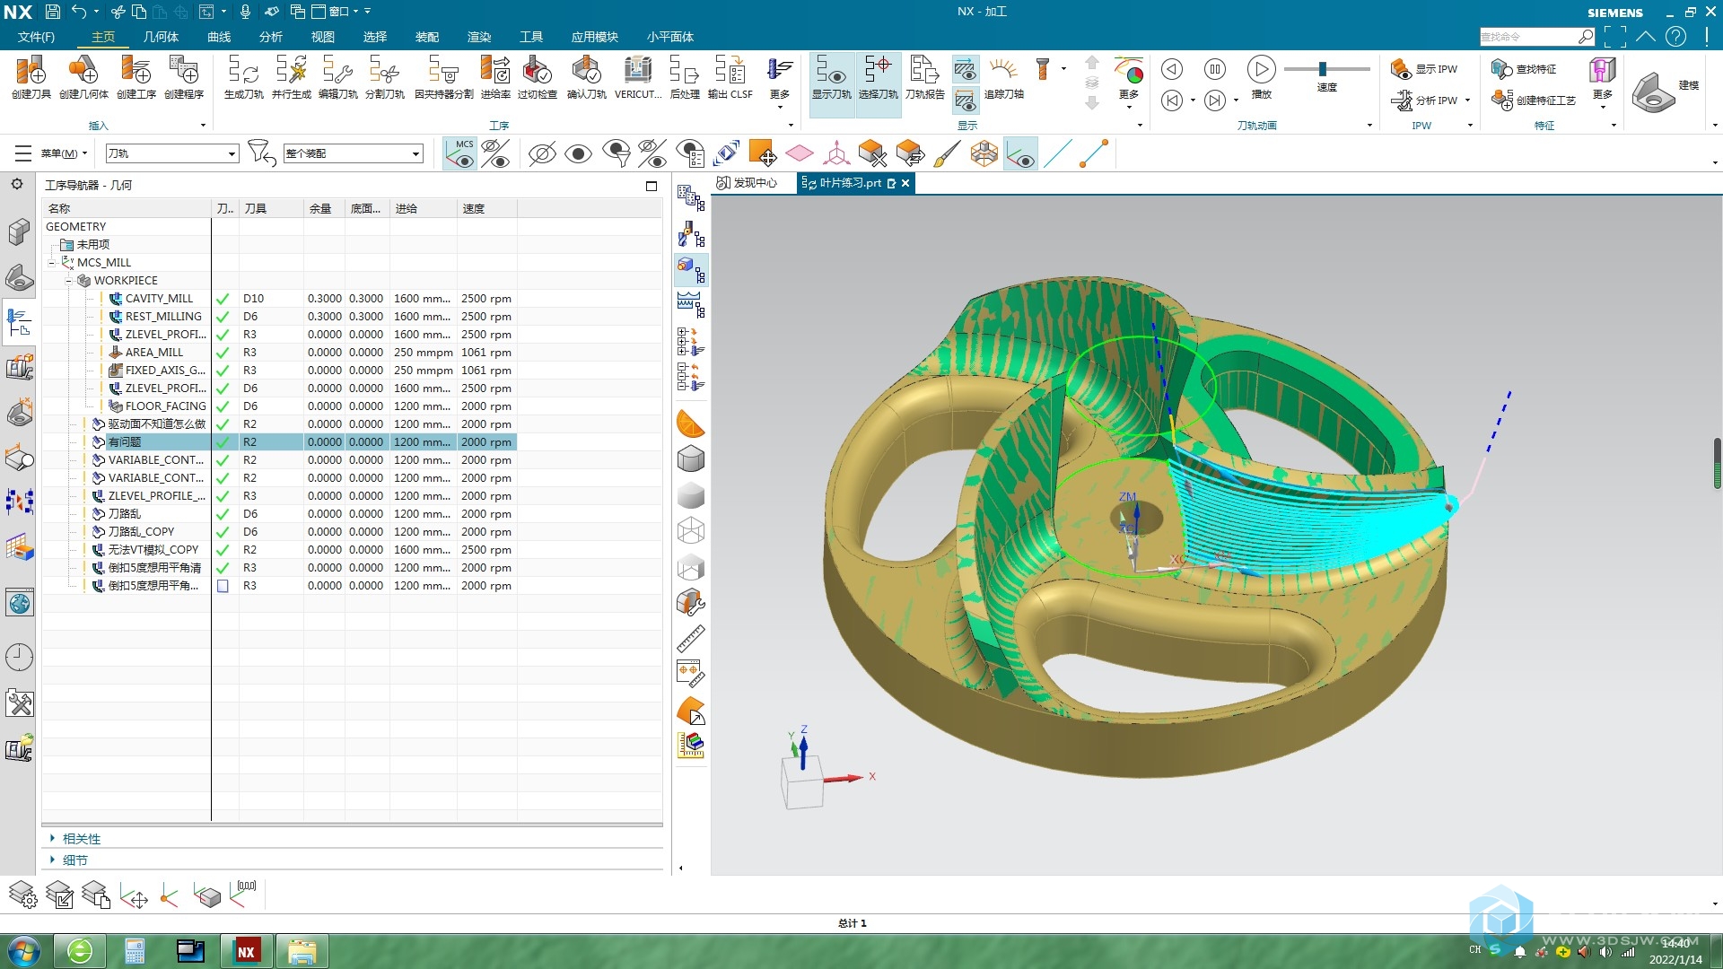The width and height of the screenshot is (1723, 969).
Task: Toggle 显示 IPW display
Action: tap(1424, 69)
